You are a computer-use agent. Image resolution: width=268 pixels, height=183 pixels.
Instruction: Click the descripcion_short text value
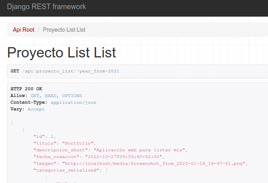(x=138, y=150)
